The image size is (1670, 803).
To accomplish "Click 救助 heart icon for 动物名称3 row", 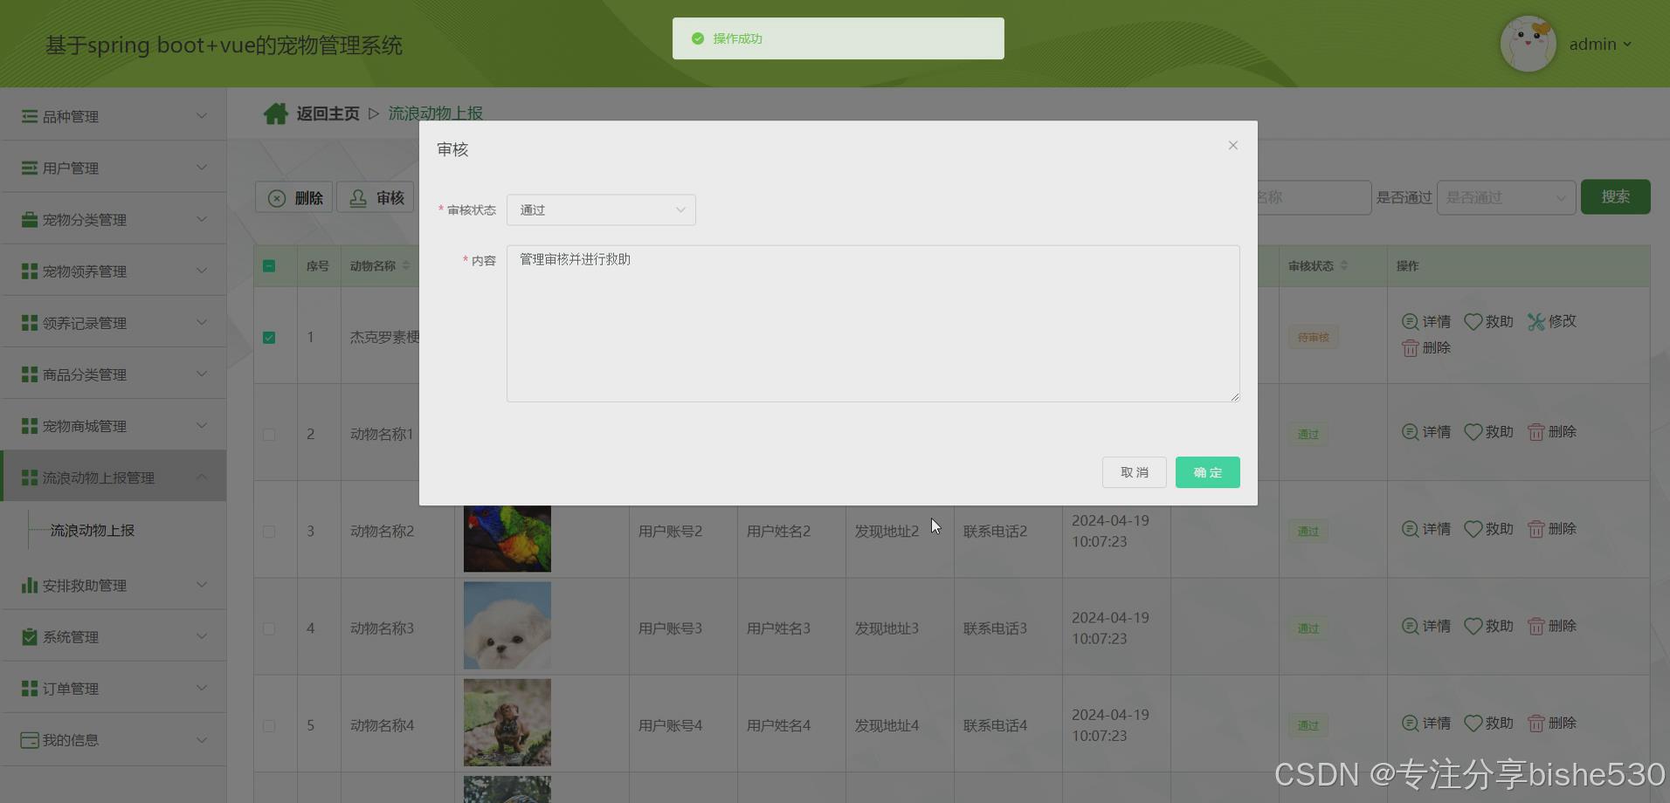I will coord(1473,626).
